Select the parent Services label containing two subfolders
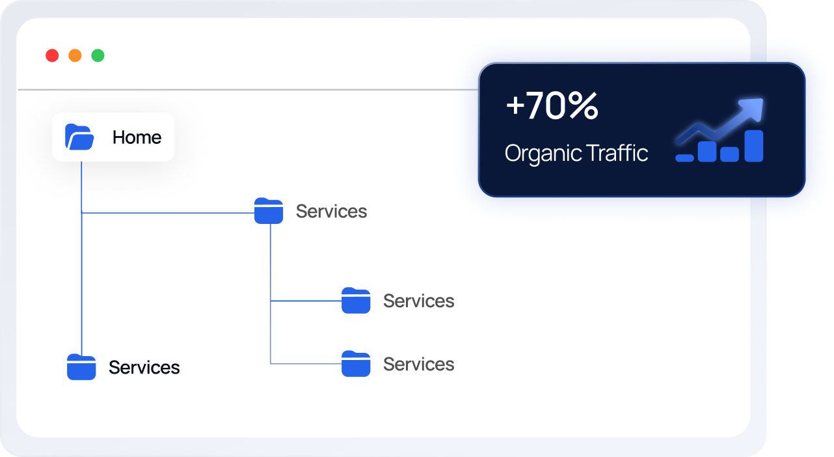 click(x=331, y=212)
